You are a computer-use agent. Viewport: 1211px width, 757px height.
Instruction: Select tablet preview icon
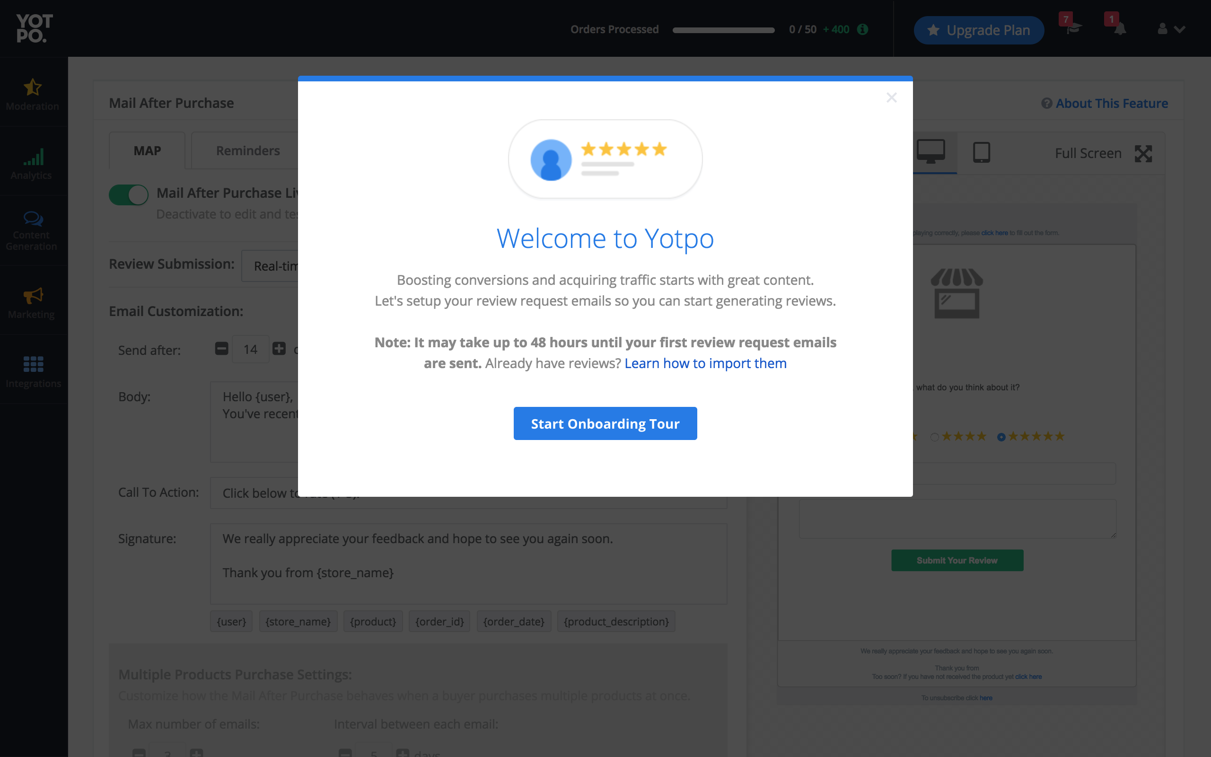[x=981, y=152]
